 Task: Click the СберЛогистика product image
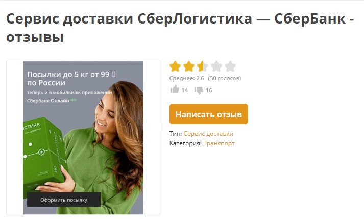click(83, 138)
